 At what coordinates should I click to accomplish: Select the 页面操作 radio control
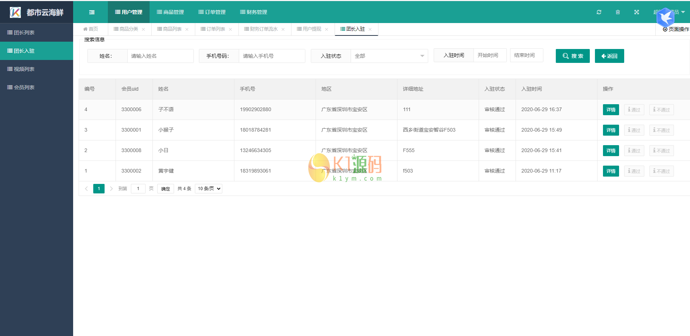click(x=665, y=29)
